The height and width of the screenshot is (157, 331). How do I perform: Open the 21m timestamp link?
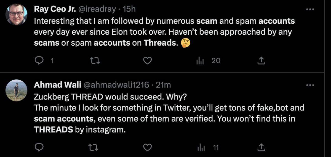pyautogui.click(x=163, y=85)
